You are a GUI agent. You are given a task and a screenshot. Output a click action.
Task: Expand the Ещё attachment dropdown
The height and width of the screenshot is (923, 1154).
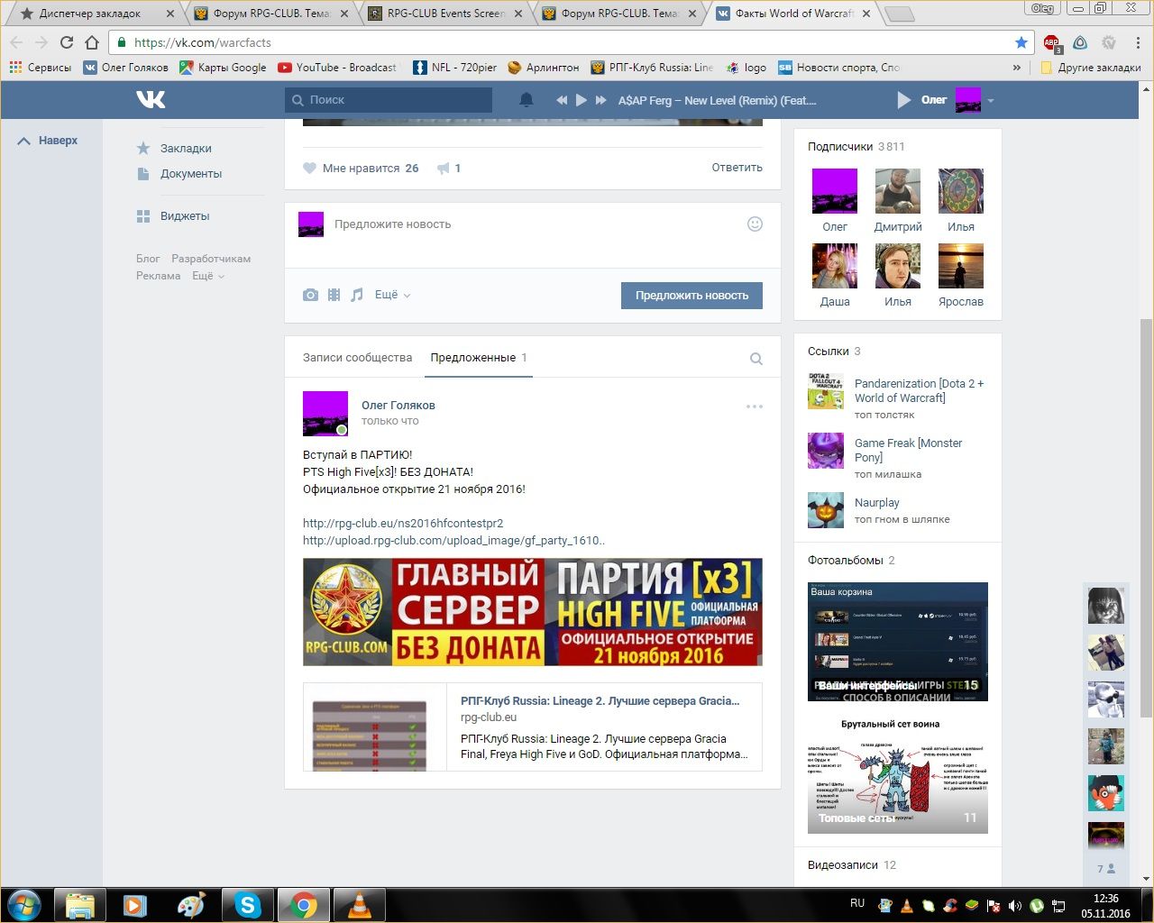pos(392,295)
